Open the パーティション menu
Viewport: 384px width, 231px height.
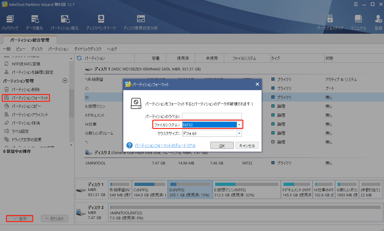coord(58,49)
